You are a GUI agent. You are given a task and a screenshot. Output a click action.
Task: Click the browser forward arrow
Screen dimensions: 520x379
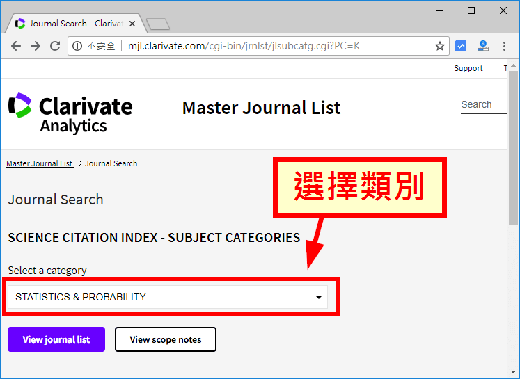pos(36,47)
